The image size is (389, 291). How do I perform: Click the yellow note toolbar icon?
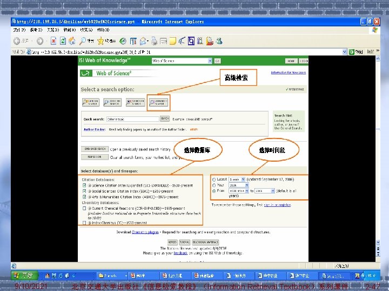tap(173, 41)
